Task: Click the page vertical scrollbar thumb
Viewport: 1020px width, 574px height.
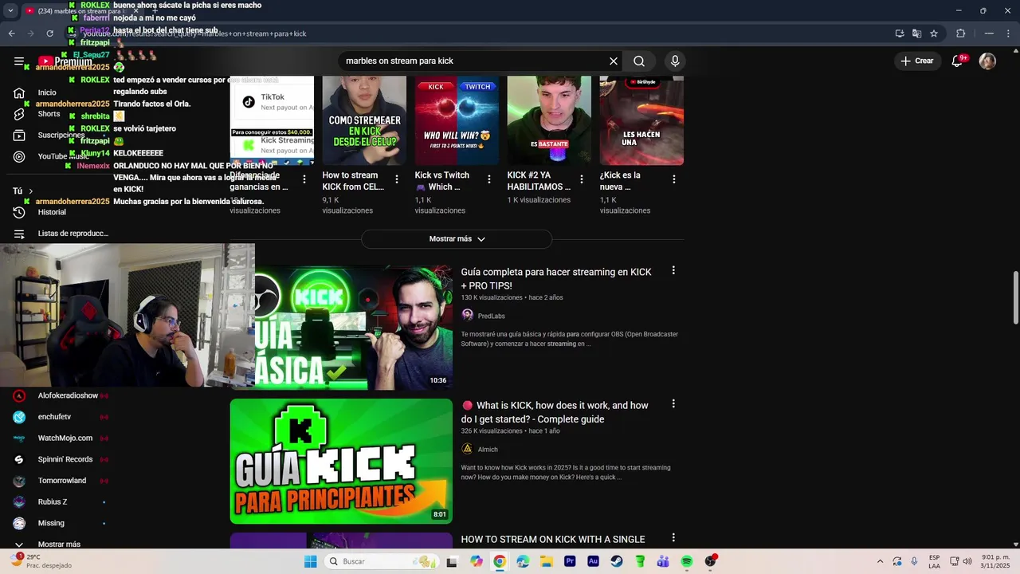Action: point(1015,298)
